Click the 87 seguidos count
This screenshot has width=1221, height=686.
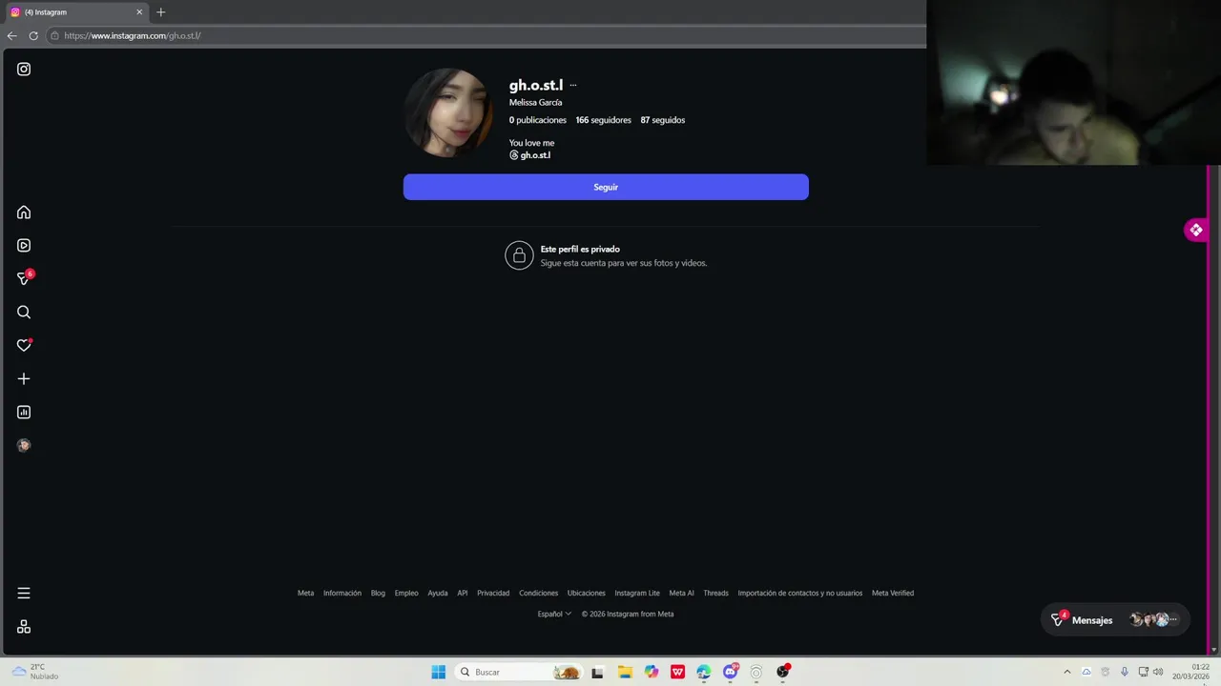[662, 120]
